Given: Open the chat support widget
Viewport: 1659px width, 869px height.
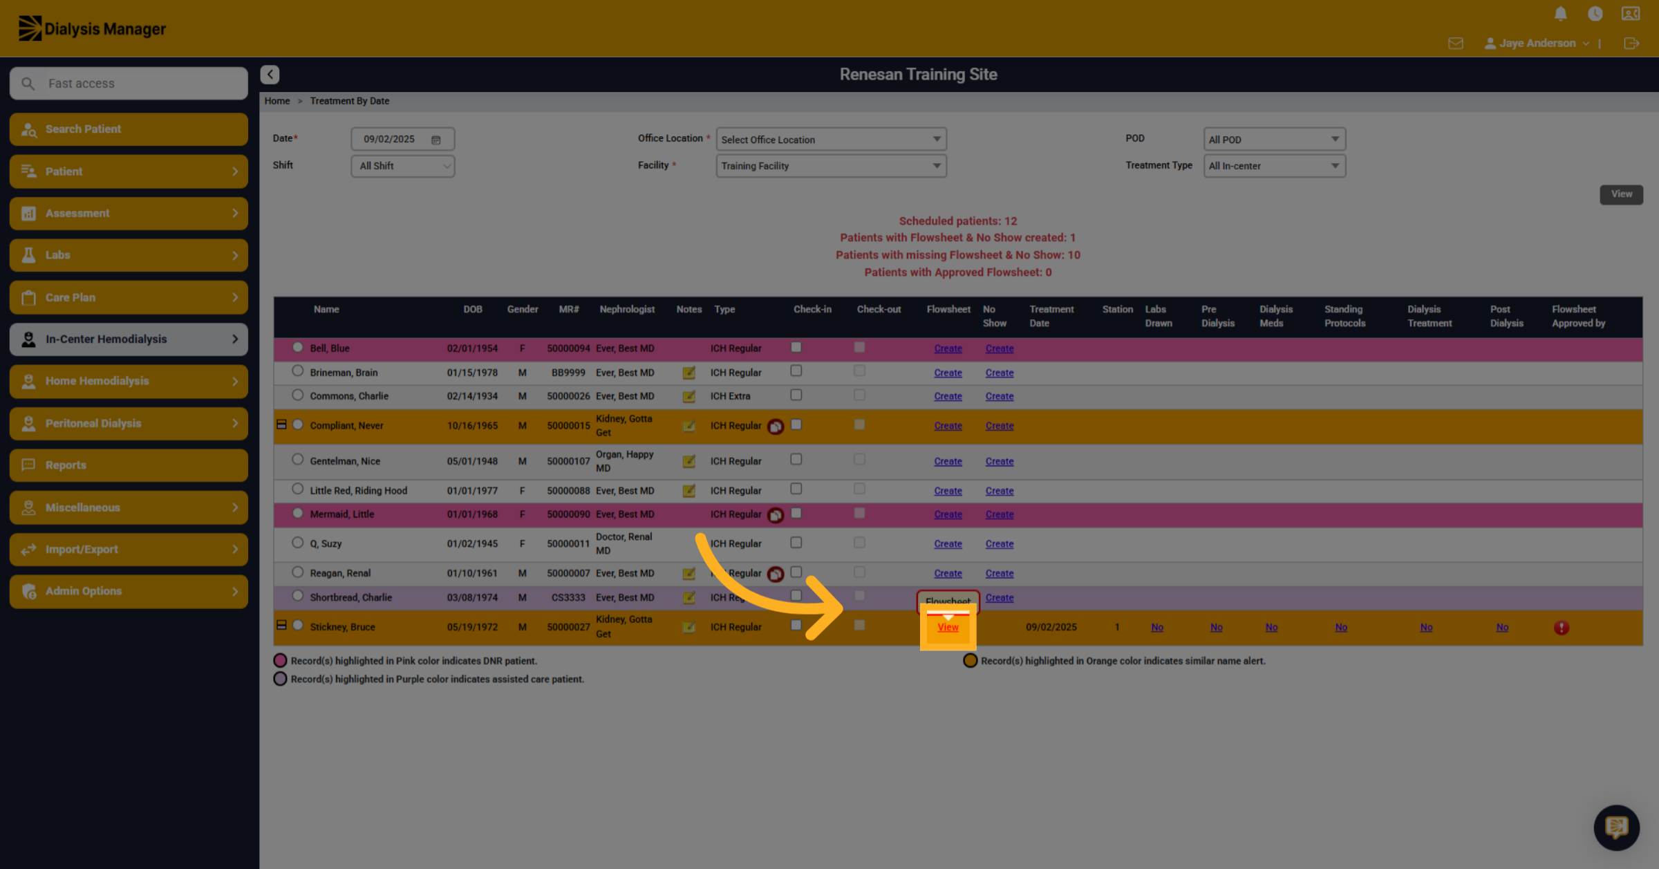Looking at the screenshot, I should pos(1616,827).
